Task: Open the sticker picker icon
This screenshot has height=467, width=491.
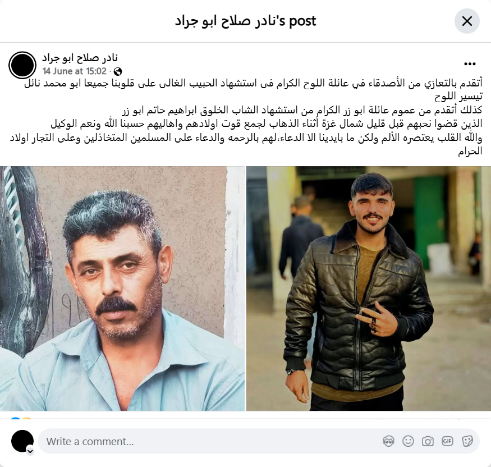Action: [467, 441]
